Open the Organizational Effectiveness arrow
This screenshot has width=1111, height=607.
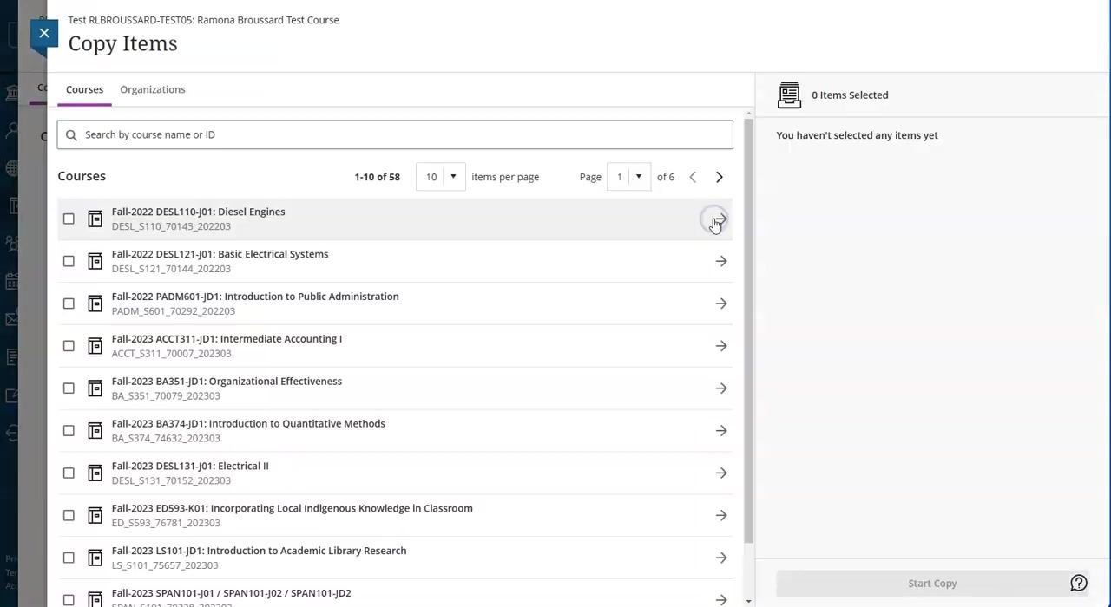point(720,388)
